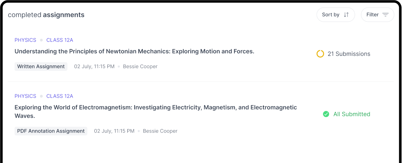Click the green checkmark circle icon
The height and width of the screenshot is (163, 402).
pos(326,114)
